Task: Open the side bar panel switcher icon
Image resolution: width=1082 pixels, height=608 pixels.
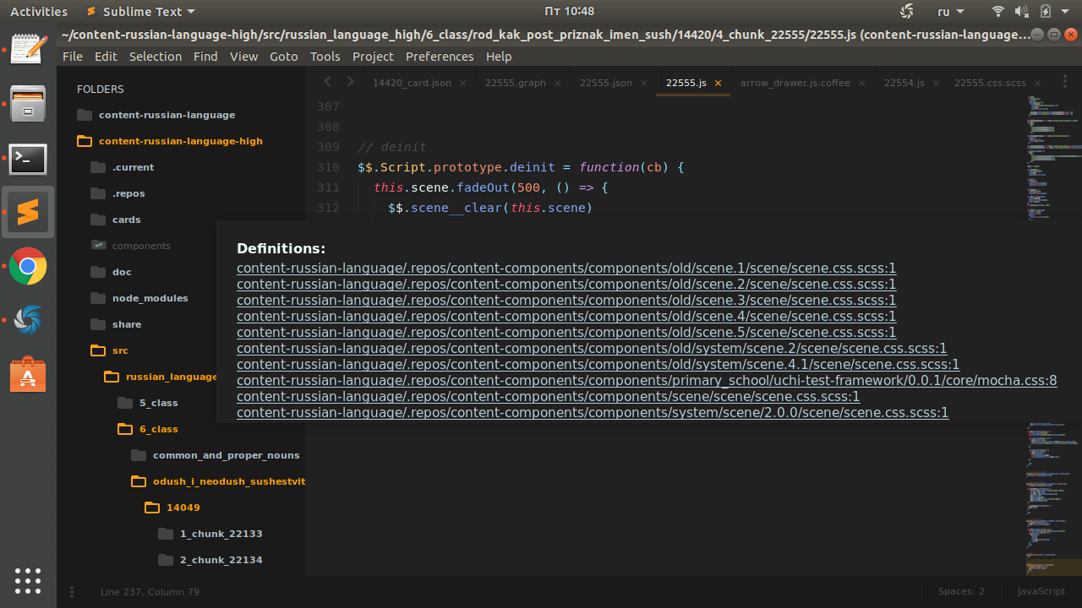Action: pos(72,592)
